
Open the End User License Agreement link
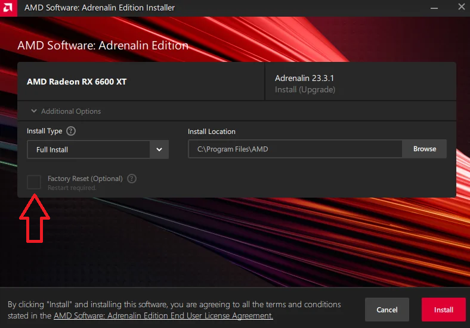coord(163,315)
